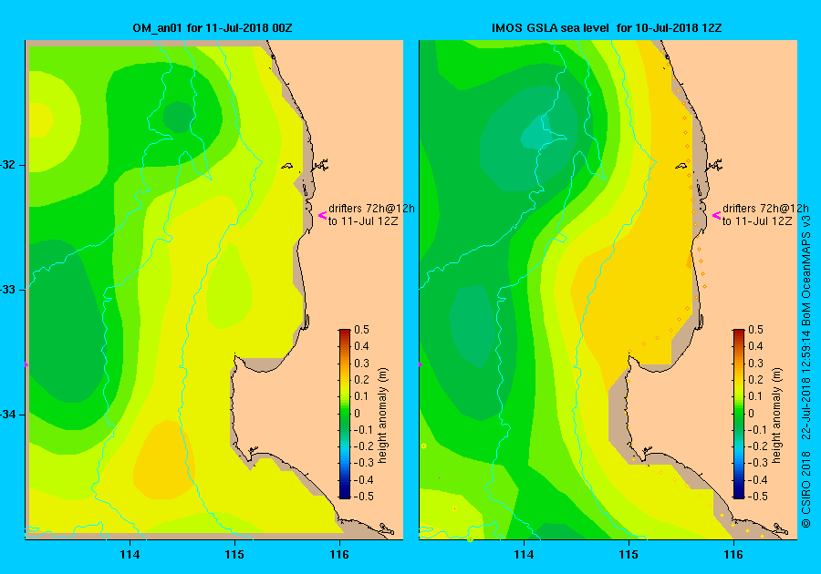Click the 0.1 tick on the left color bar
821x574 pixels.
(x=361, y=396)
